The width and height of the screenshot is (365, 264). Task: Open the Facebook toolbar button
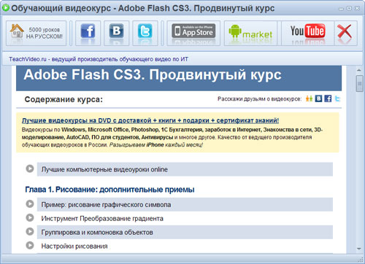tap(88, 33)
